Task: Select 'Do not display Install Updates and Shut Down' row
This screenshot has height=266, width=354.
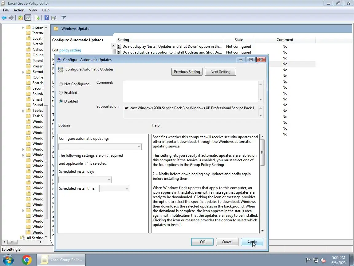Action: tap(216, 46)
